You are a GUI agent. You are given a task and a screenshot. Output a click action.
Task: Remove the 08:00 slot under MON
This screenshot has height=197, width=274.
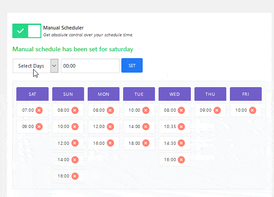(x=110, y=110)
